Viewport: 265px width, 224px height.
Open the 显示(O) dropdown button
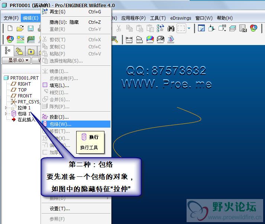(x=16, y=60)
